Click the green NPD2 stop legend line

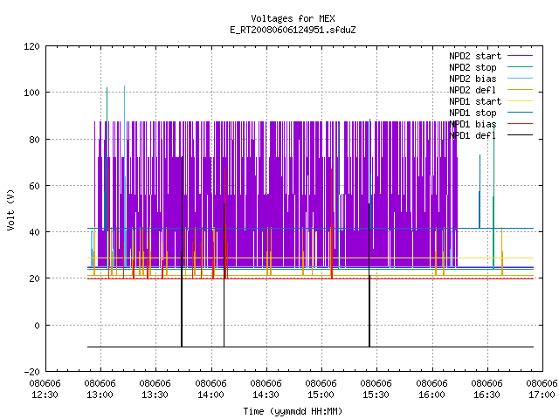(x=521, y=67)
